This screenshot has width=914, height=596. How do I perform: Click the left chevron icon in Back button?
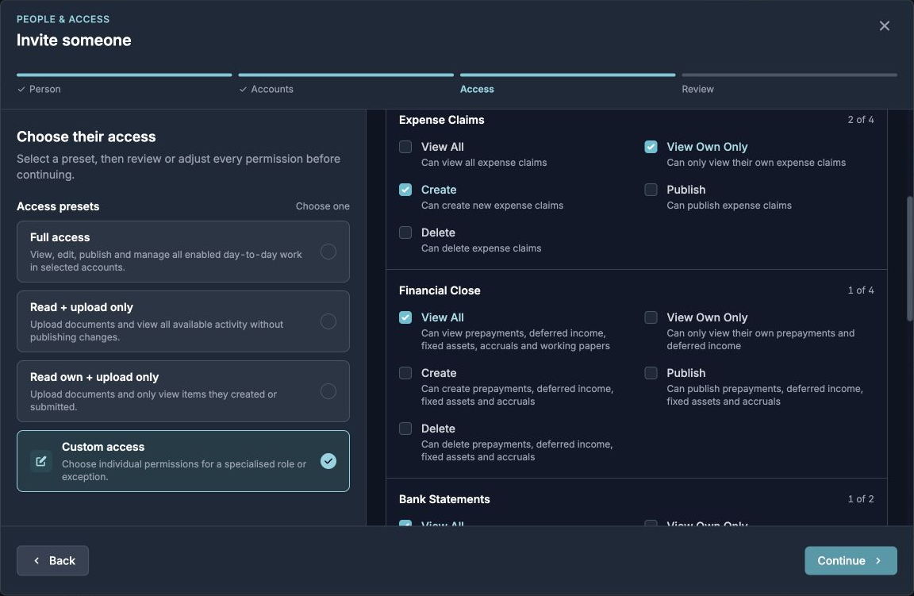coord(36,560)
